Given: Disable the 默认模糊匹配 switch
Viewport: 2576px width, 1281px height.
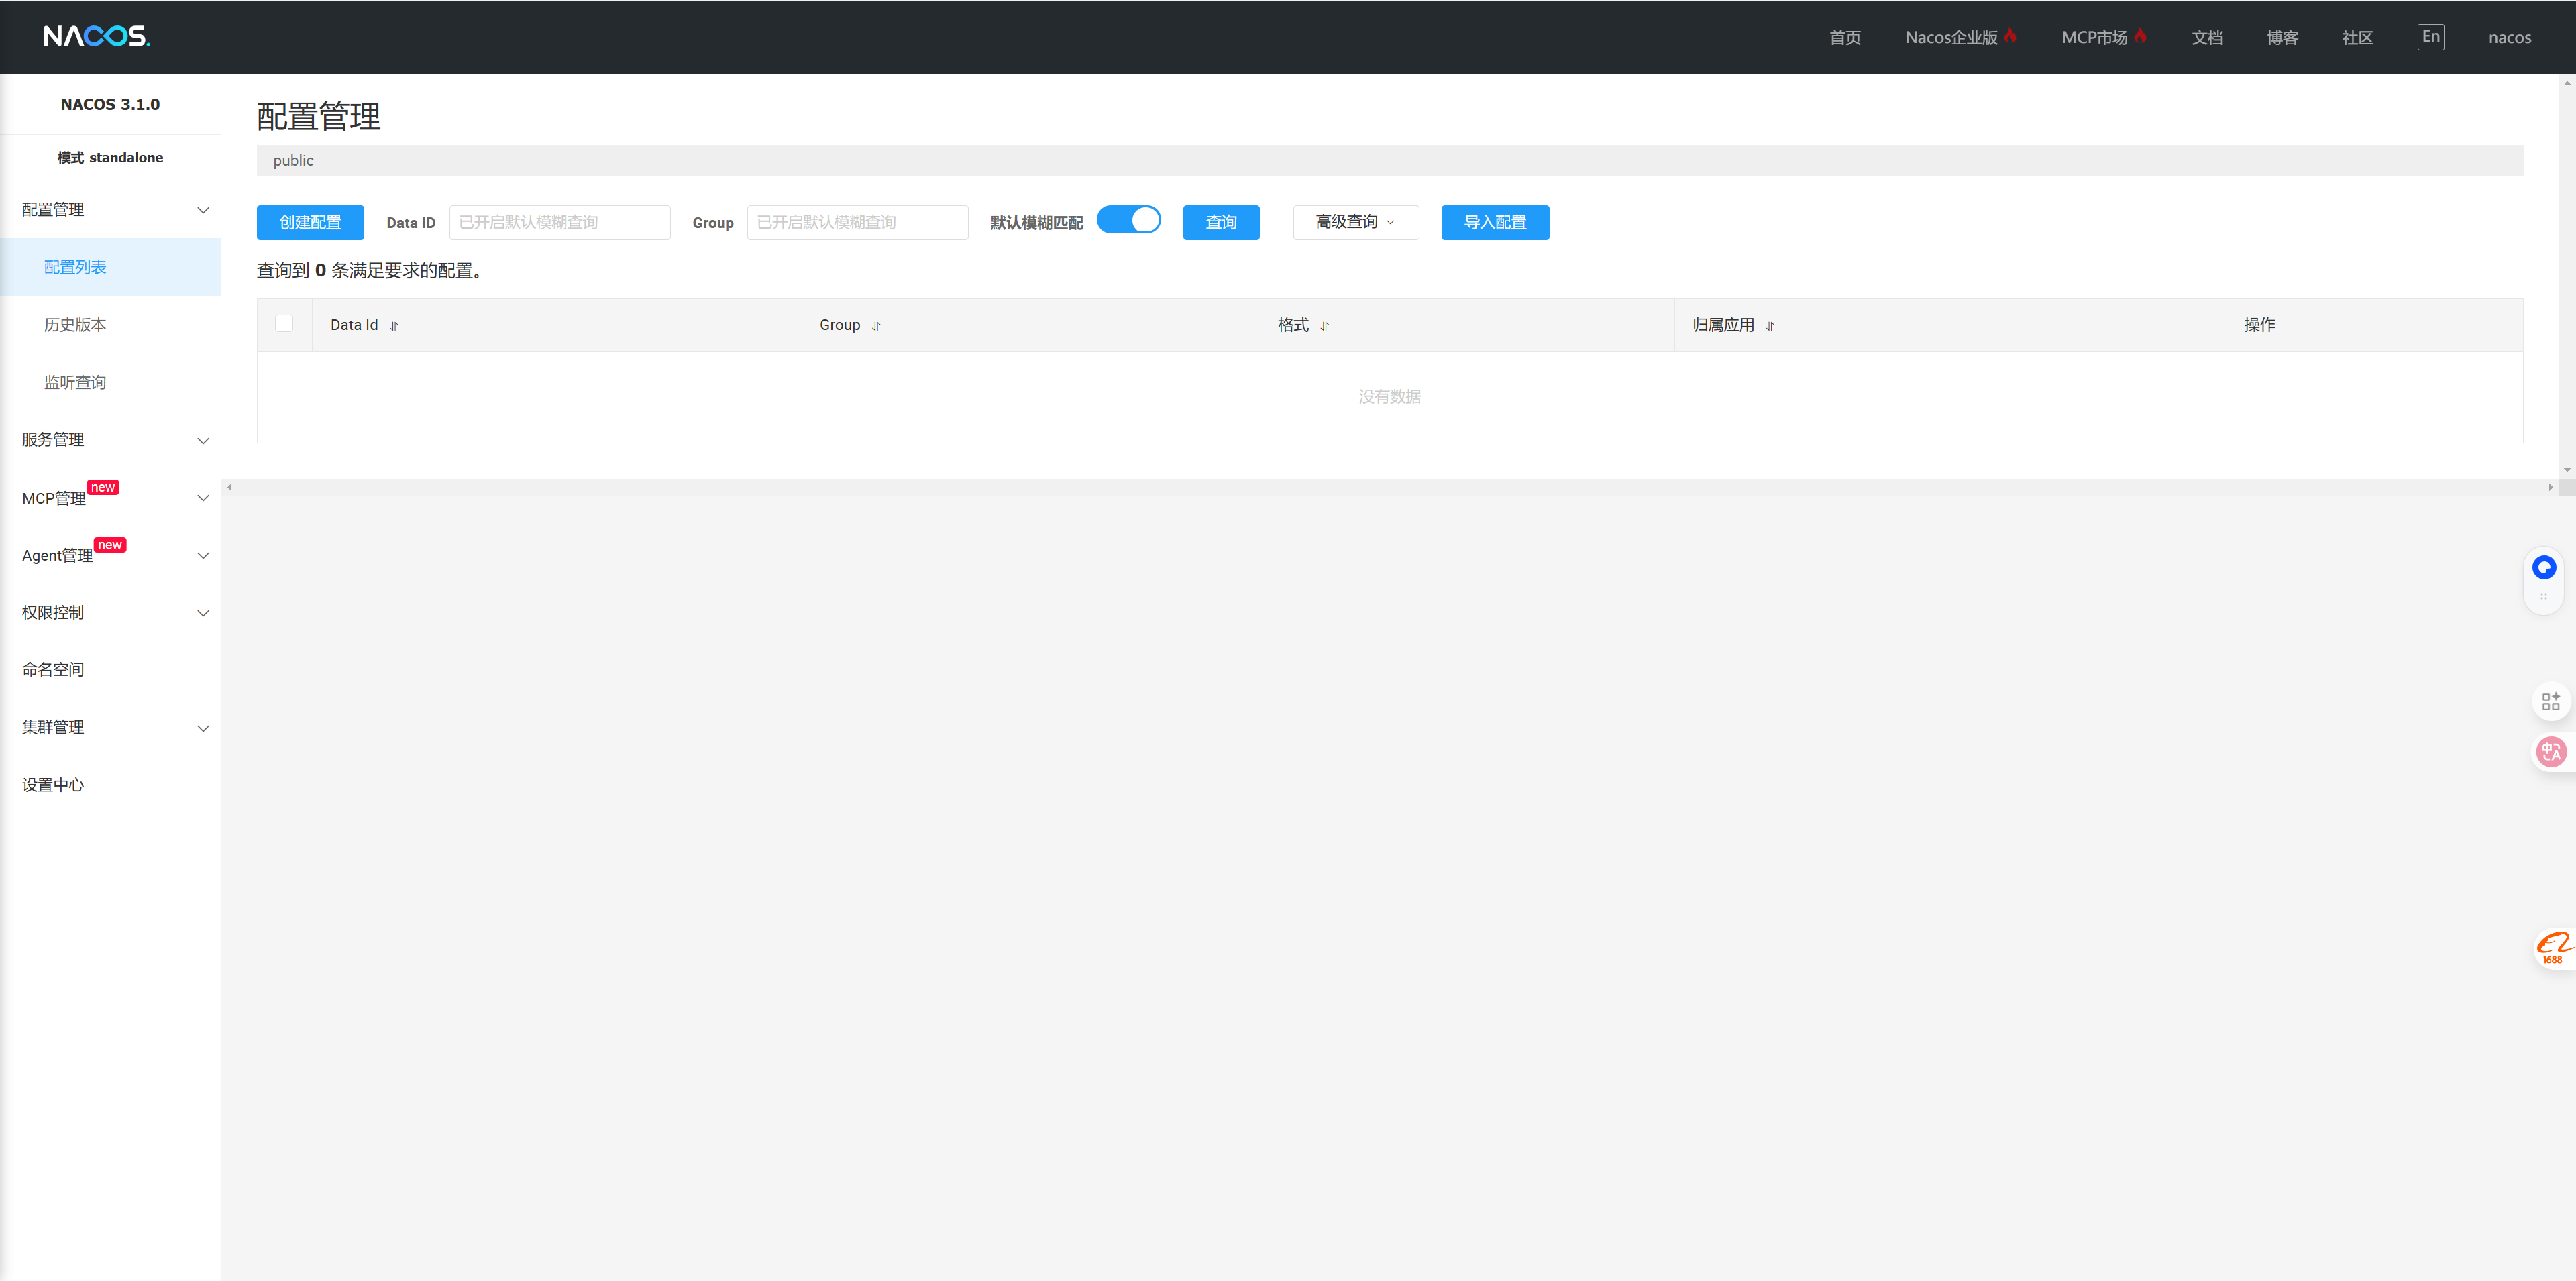Looking at the screenshot, I should coord(1128,220).
